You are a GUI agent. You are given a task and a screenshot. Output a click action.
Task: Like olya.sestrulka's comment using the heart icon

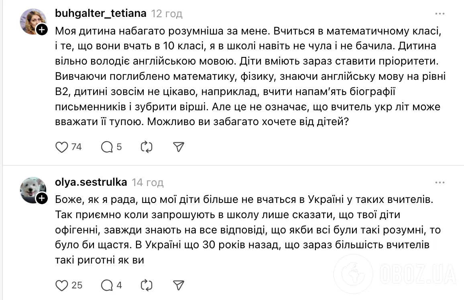point(62,286)
